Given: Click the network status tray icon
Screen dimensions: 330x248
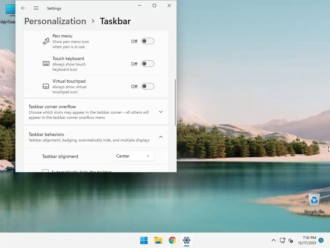Looking at the screenshot, I should 282,240.
